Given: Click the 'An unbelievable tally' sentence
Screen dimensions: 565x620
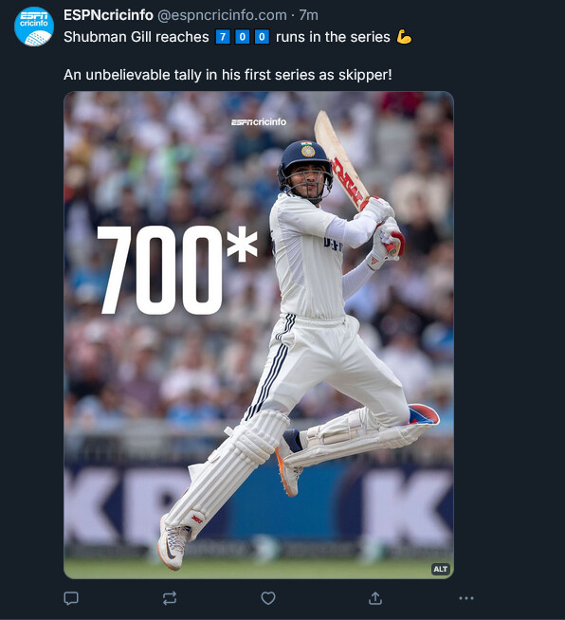Looking at the screenshot, I should click(228, 75).
